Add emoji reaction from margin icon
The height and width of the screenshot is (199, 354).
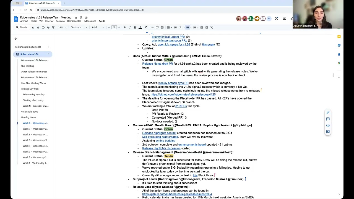(x=328, y=125)
